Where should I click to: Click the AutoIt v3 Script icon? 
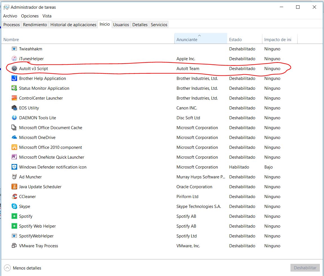click(x=14, y=69)
